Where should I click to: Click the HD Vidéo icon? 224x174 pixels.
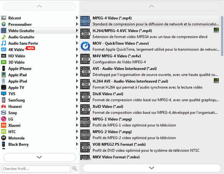(x=4, y=56)
